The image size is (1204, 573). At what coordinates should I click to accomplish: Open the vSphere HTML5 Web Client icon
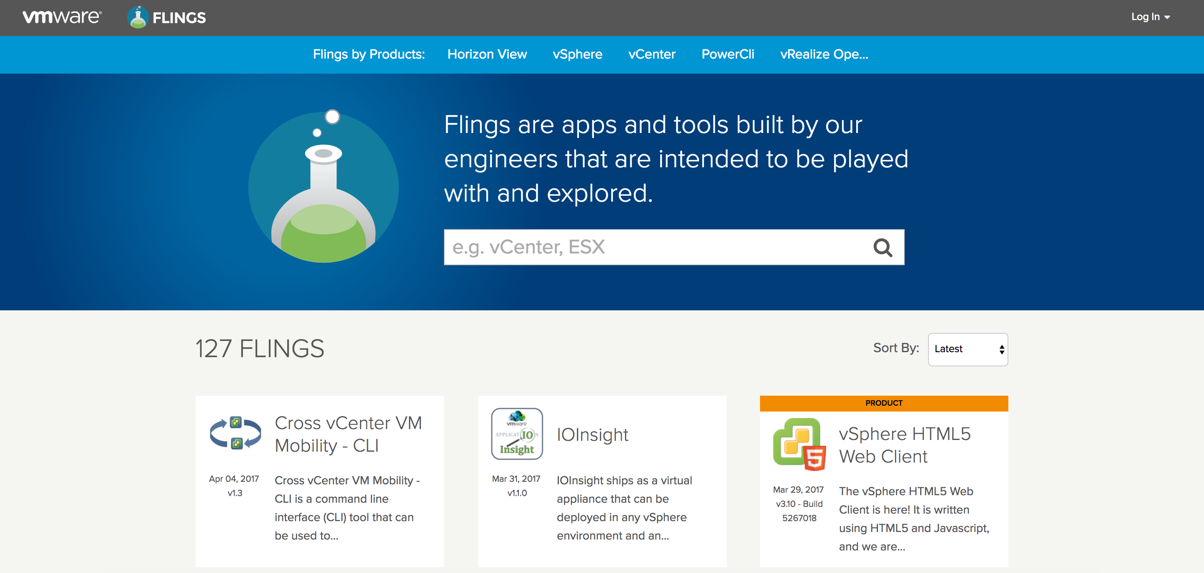click(799, 444)
